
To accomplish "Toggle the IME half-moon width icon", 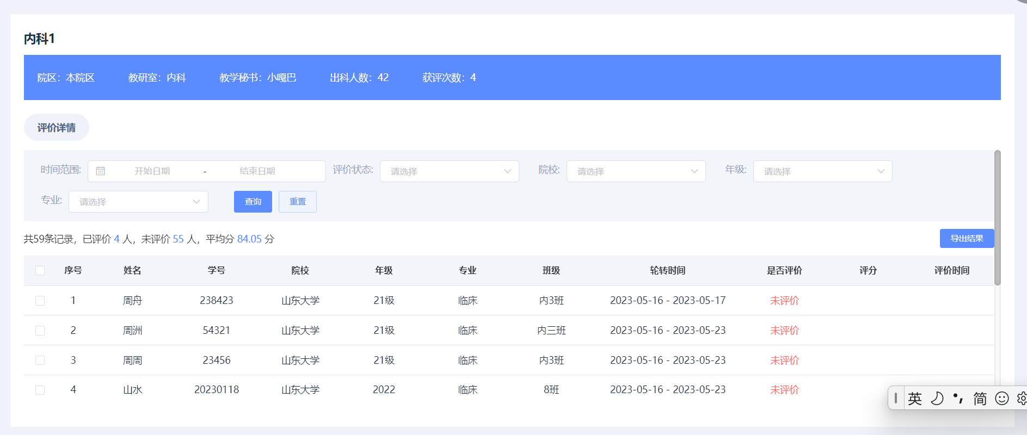I will pyautogui.click(x=937, y=399).
